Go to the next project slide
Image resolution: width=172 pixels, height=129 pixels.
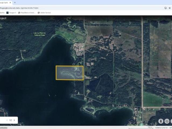[x=14, y=120]
